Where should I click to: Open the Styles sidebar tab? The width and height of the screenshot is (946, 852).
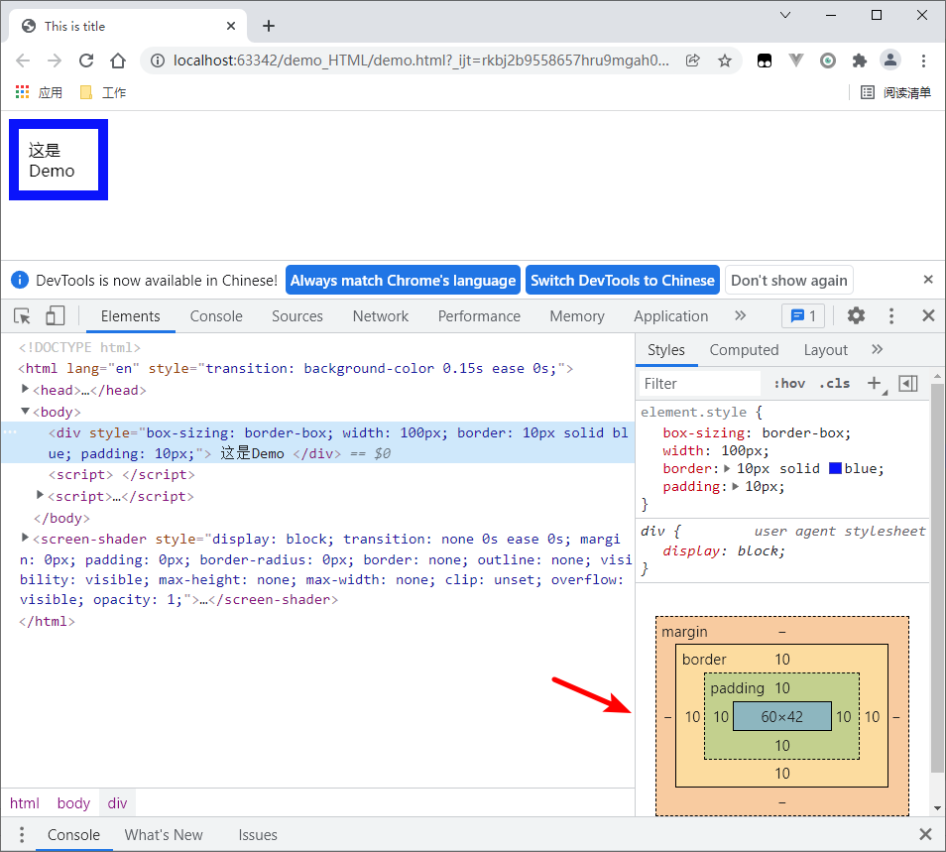click(x=666, y=350)
